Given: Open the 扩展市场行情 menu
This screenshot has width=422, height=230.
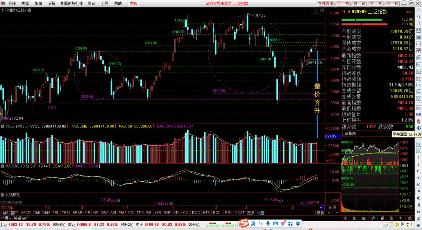Looking at the screenshot, I should [72, 4].
